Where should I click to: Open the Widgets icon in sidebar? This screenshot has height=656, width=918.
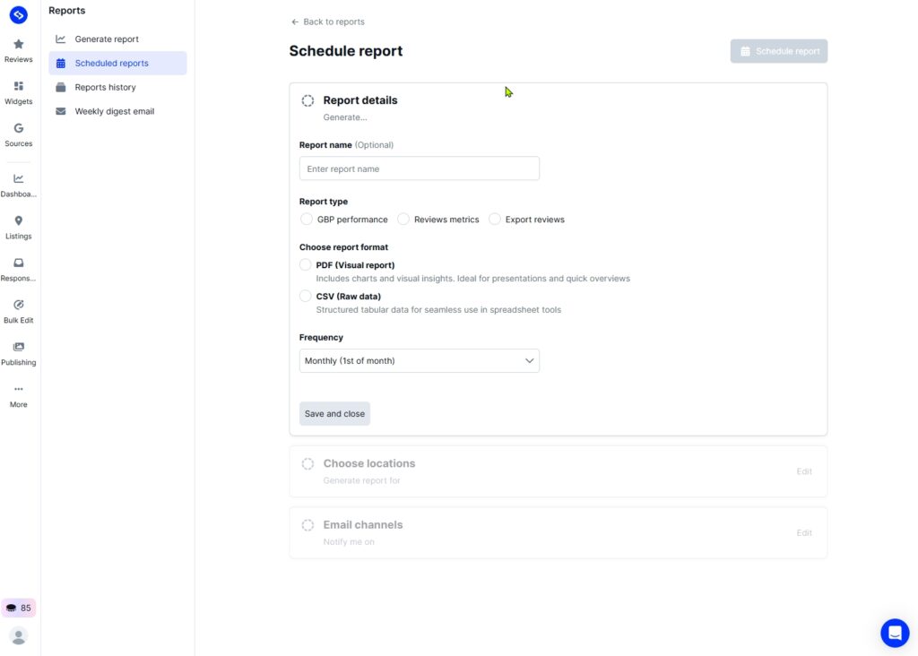click(18, 86)
